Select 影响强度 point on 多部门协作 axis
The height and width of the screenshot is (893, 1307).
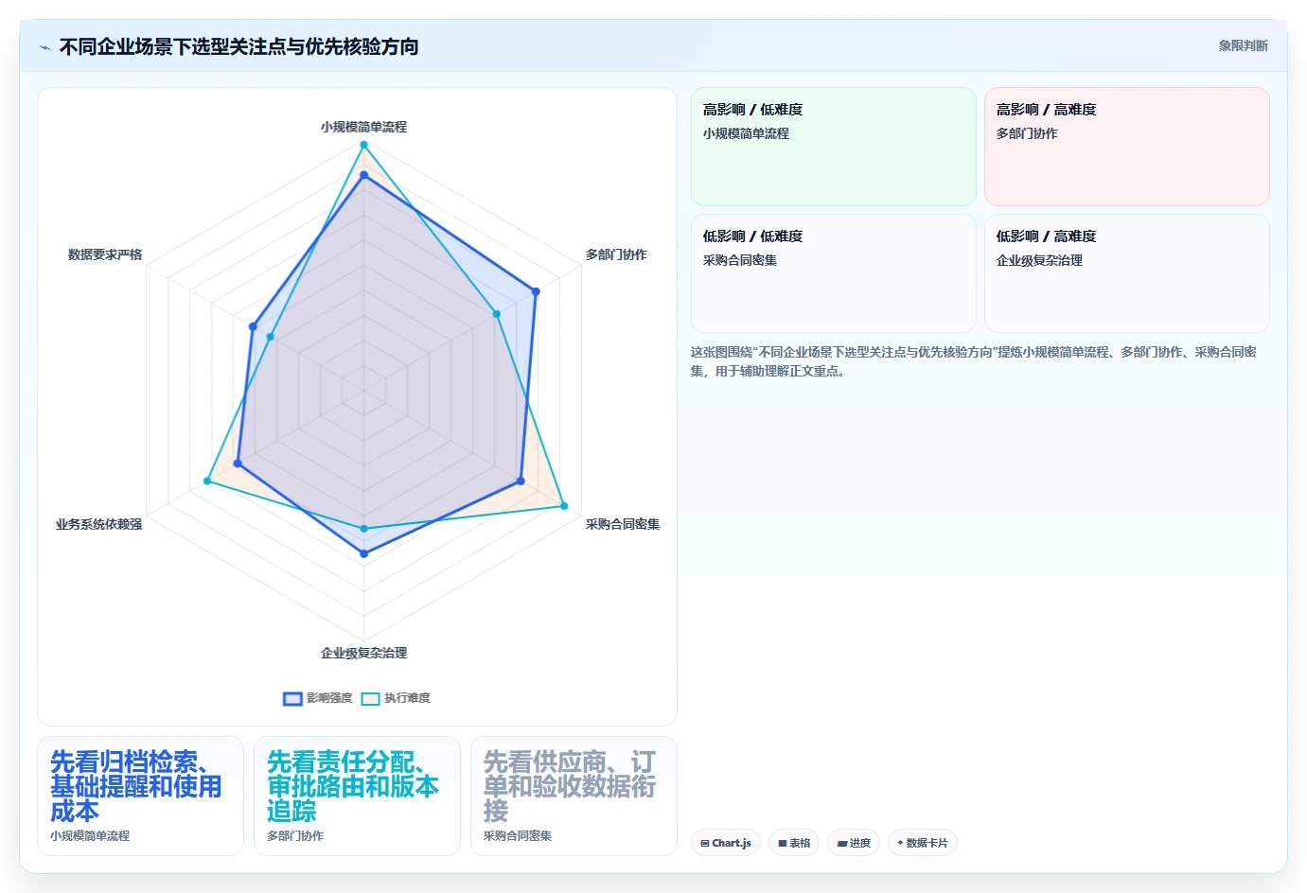(536, 291)
